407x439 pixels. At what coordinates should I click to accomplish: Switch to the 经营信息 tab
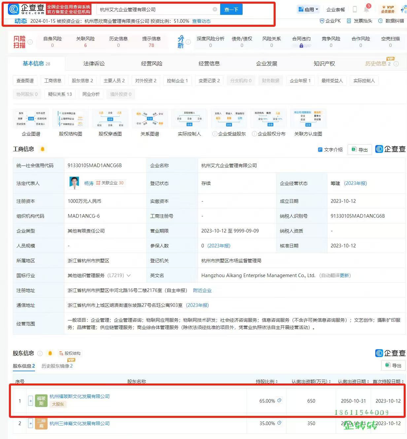click(x=209, y=63)
